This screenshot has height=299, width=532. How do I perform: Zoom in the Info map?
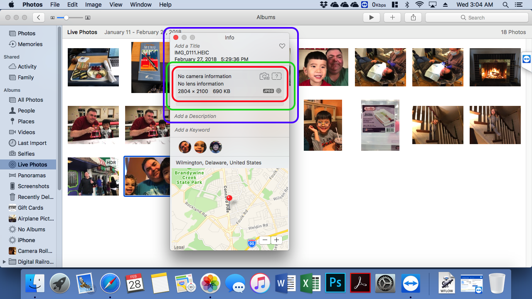(x=276, y=240)
